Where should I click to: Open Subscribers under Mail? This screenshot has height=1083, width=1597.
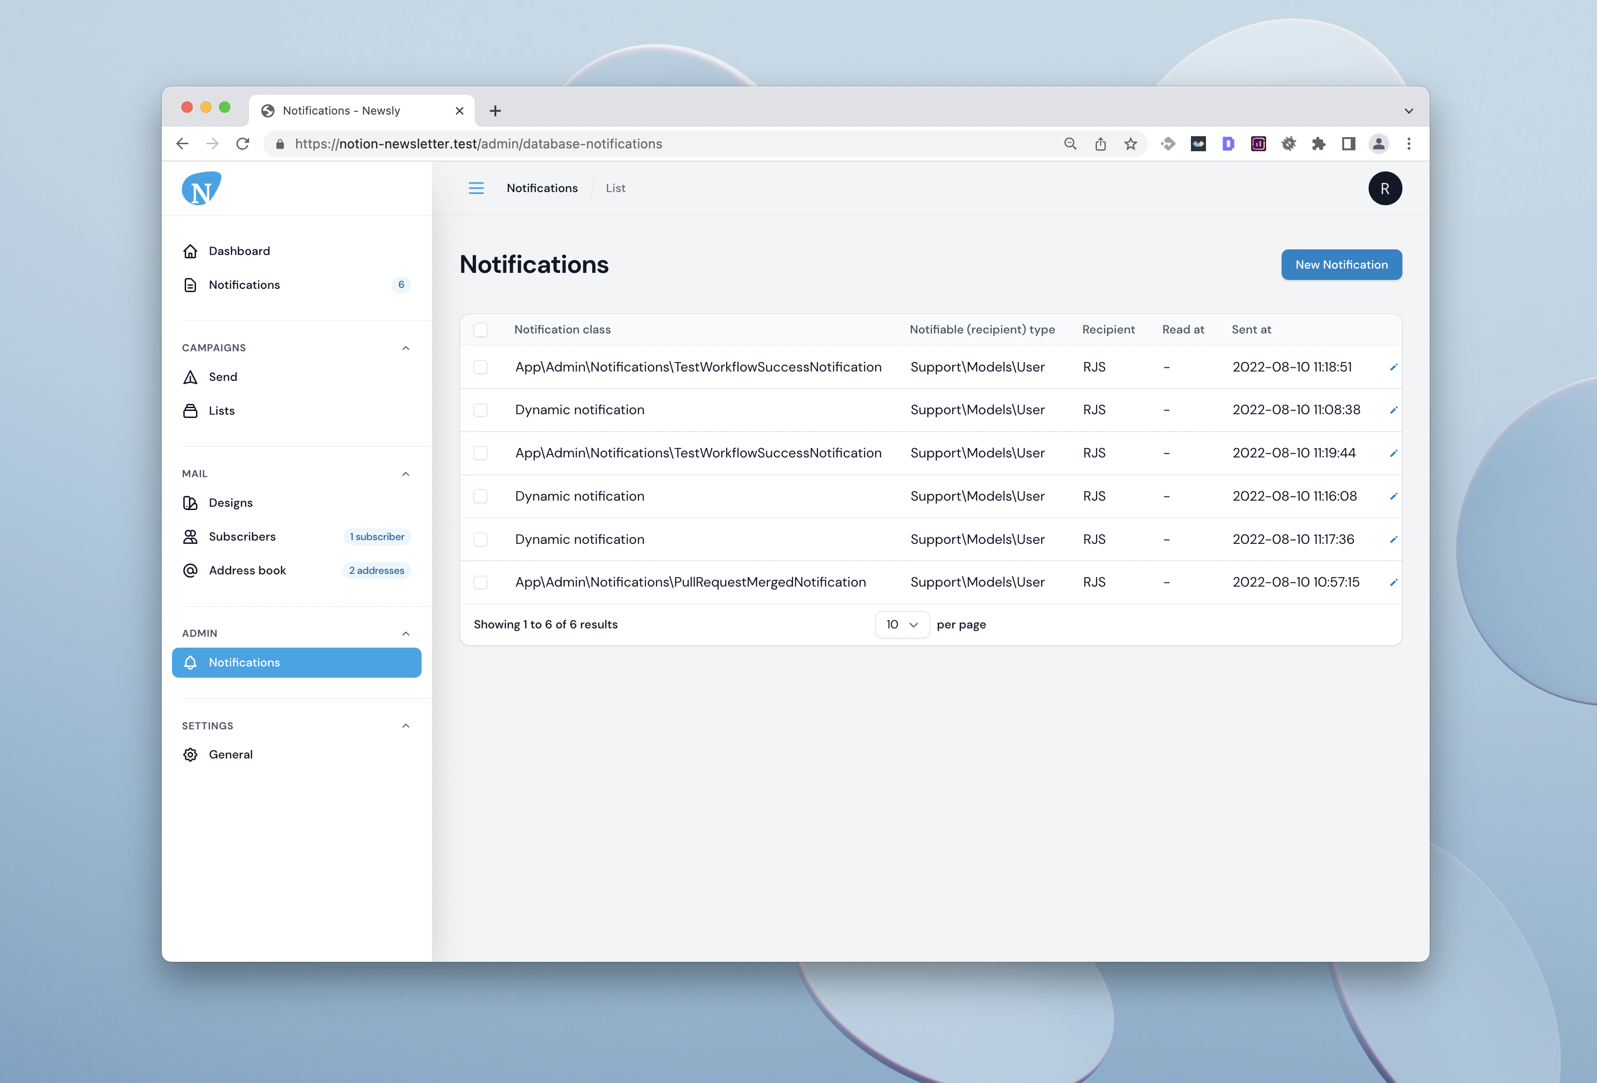pos(296,536)
